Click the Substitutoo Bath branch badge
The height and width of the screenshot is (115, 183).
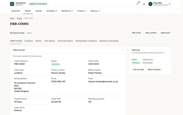pyautogui.click(x=38, y=4)
